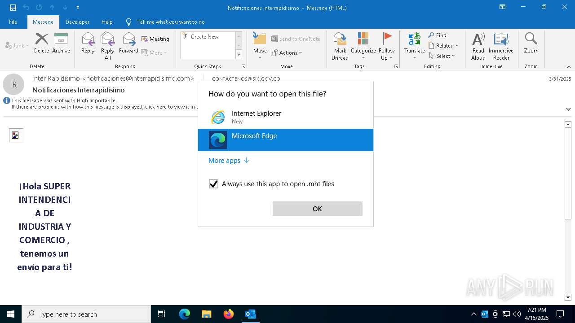575x323 pixels.
Task: Reply with a Meeting
Action: click(x=155, y=39)
